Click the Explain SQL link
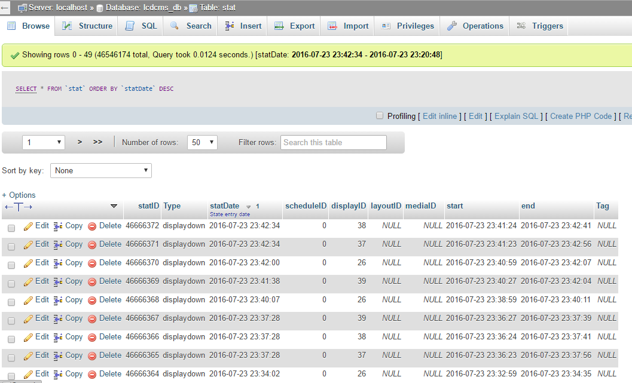This screenshot has width=632, height=383. (x=517, y=116)
